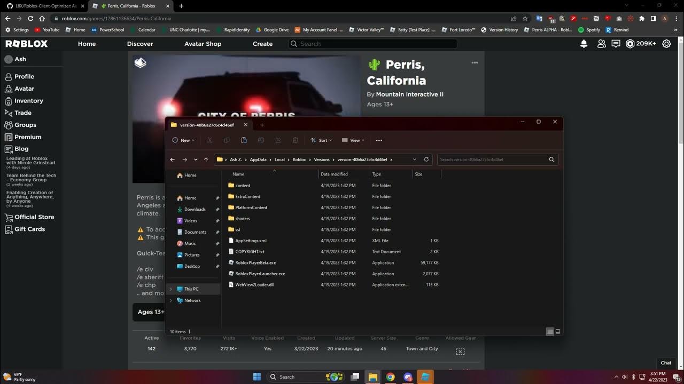Show hidden system tray icons
684x384 pixels.
(616, 377)
